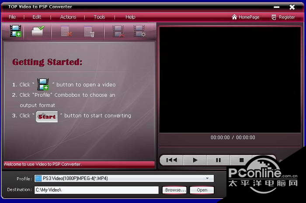Click the folder with green checkmark icon
This screenshot has width=306, height=203.
click(38, 31)
